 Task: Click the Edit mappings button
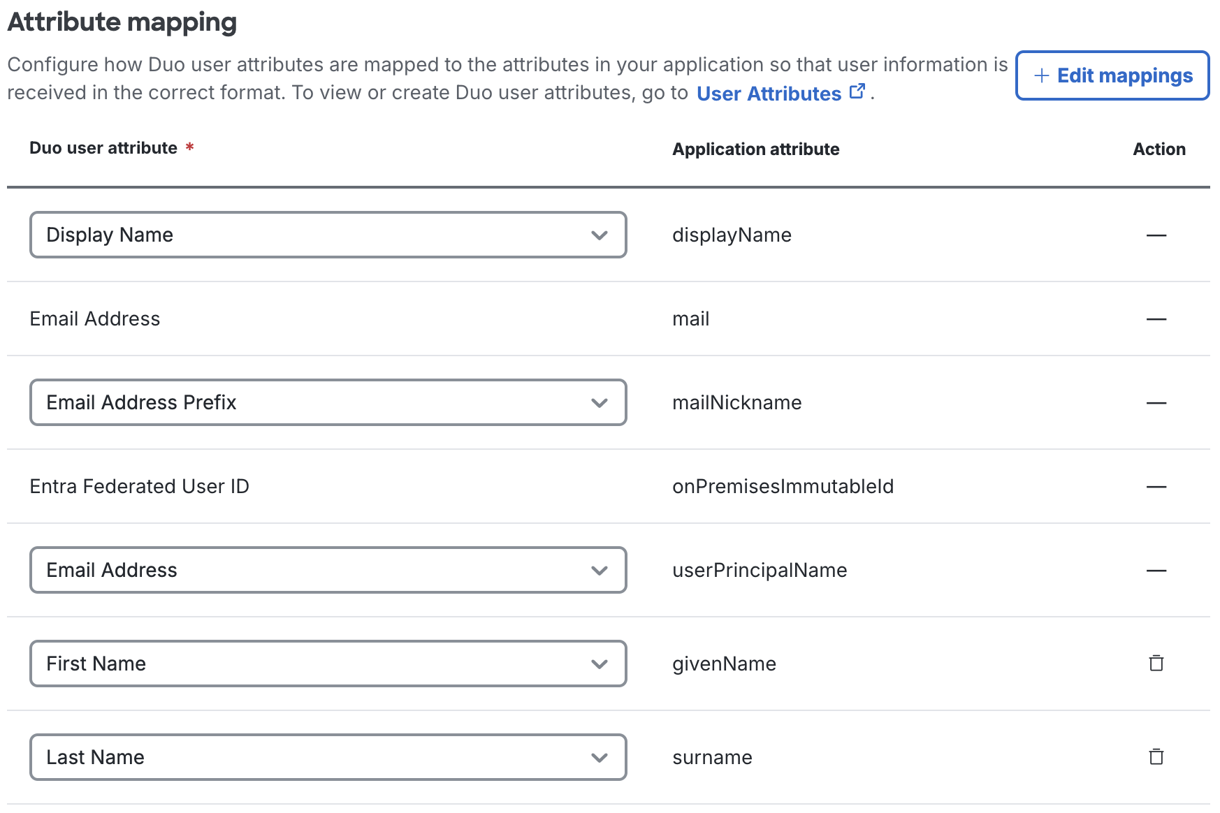pos(1112,75)
